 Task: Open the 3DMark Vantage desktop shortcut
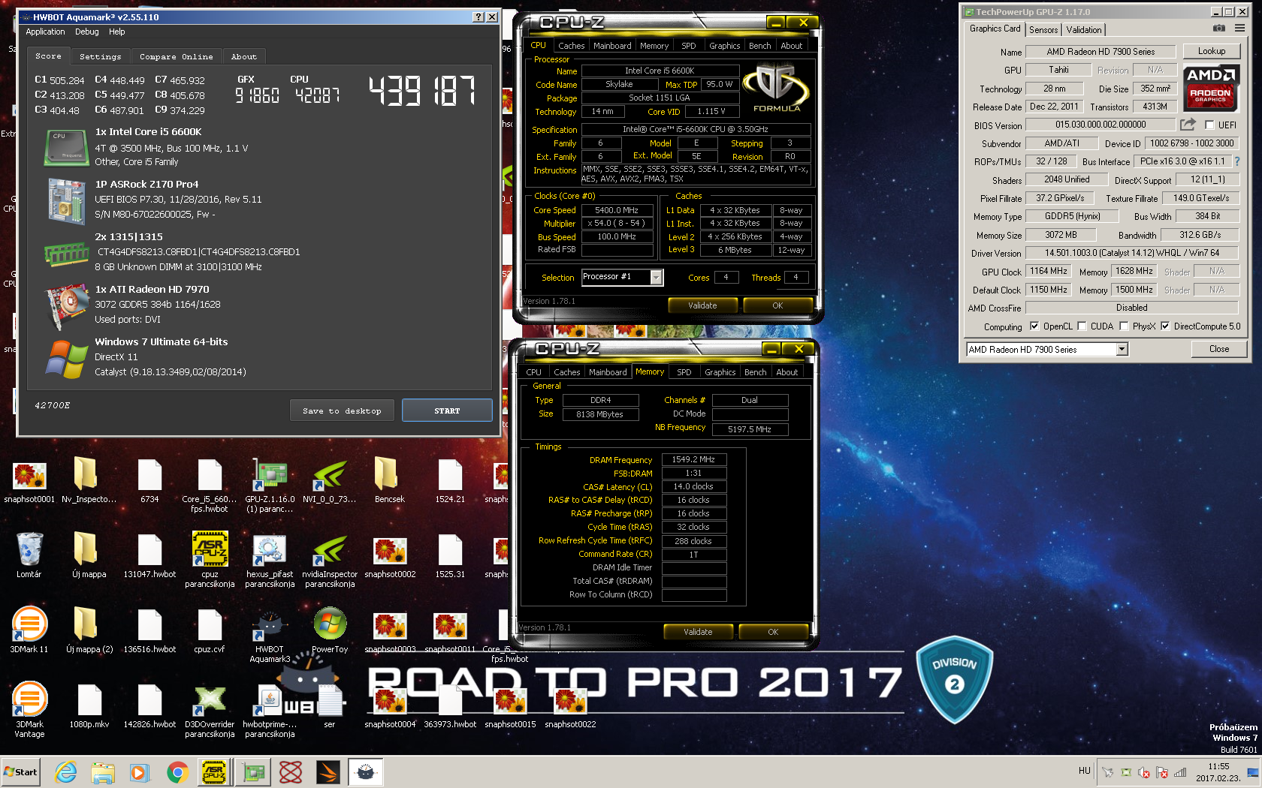(x=29, y=710)
